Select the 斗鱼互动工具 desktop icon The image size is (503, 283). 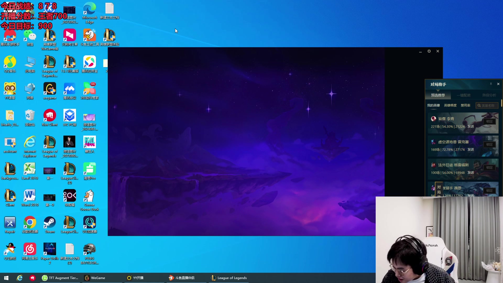[x=89, y=37]
